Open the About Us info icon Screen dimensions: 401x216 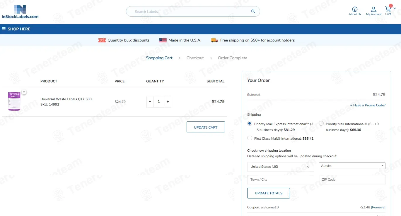click(x=355, y=9)
